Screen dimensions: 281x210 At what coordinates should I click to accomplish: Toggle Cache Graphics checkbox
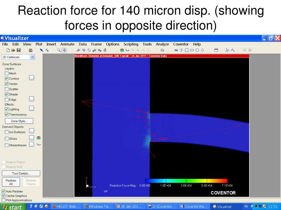click(x=4, y=196)
